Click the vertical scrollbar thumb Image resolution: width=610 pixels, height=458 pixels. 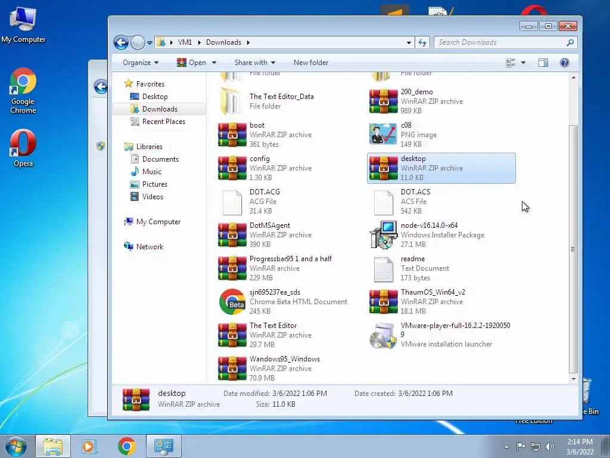pos(574,249)
